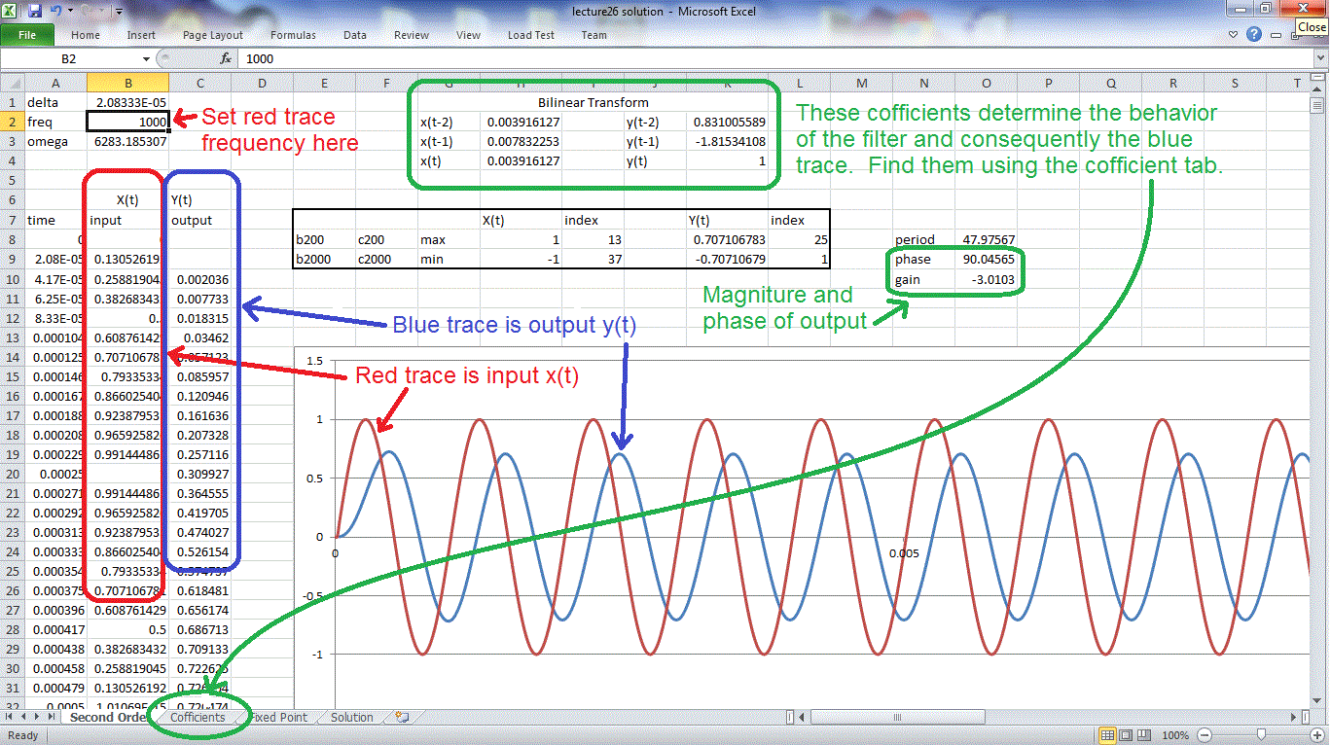Image resolution: width=1331 pixels, height=745 pixels.
Task: Select cell B2 containing freq value 1000
Action: click(127, 121)
